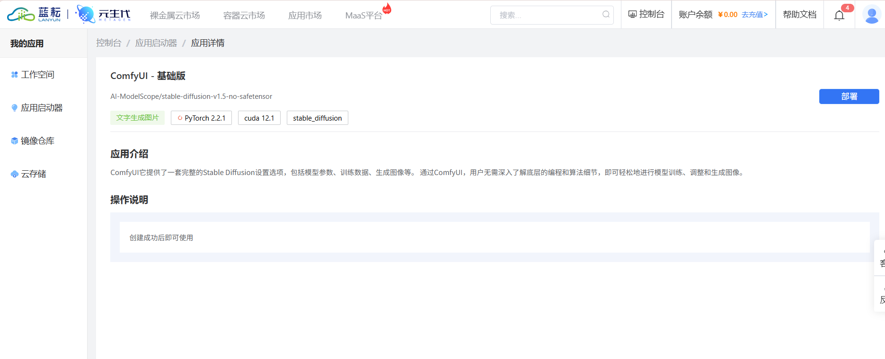Select 工作空间 in sidebar
The height and width of the screenshot is (359, 885).
[x=38, y=75]
